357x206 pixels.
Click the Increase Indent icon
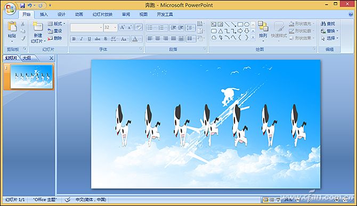coord(181,28)
